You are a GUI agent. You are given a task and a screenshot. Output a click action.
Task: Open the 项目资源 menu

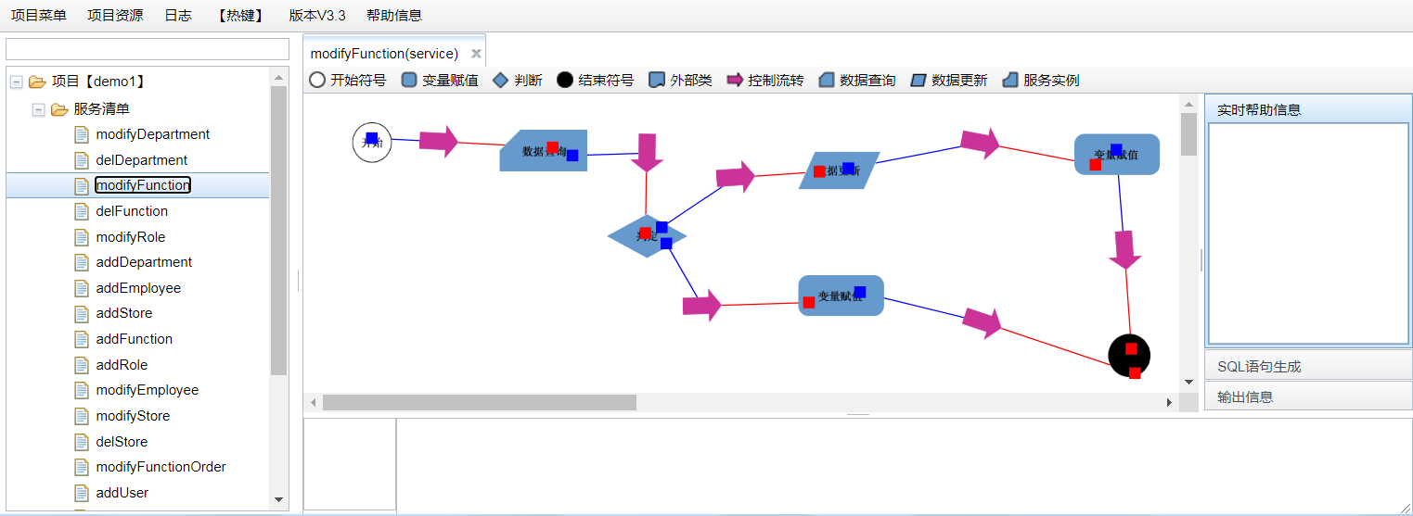coord(115,15)
